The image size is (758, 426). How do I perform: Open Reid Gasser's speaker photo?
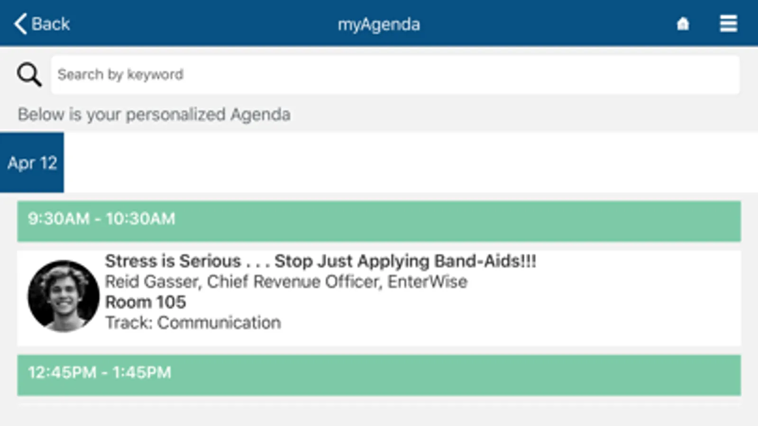click(64, 296)
